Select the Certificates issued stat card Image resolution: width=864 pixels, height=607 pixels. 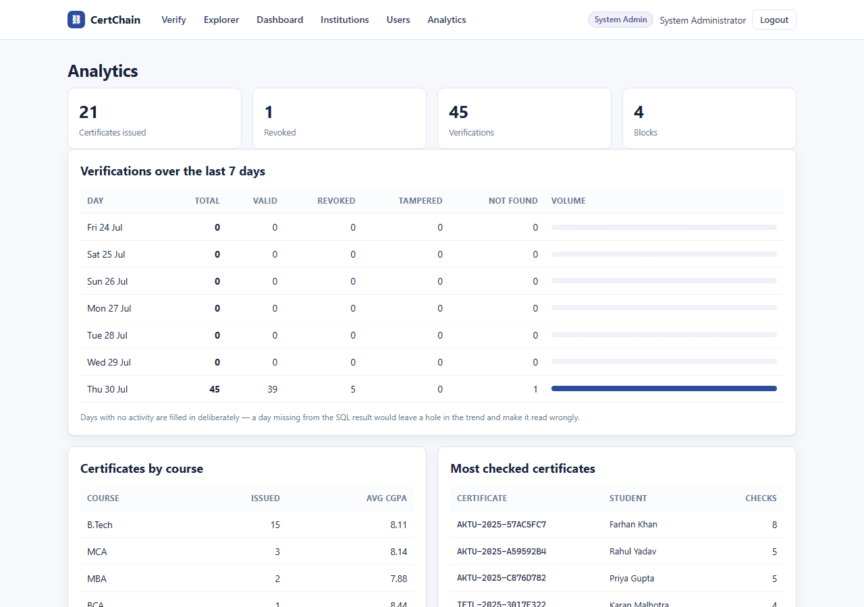pos(155,118)
